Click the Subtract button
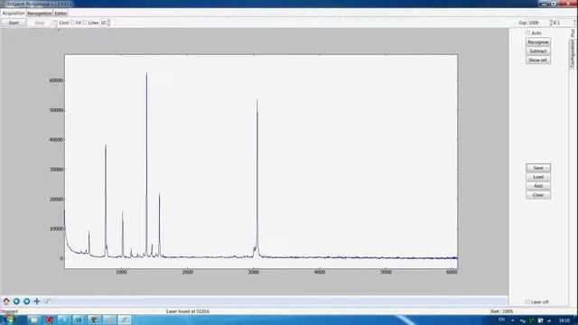 538,51
